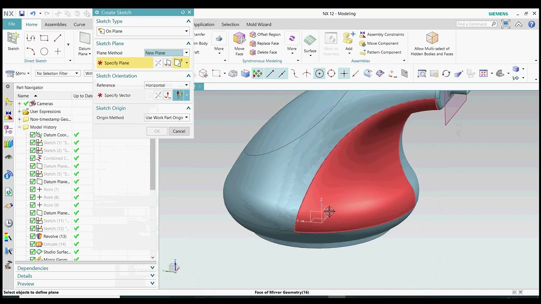
Task: Collapse the Sketch Origin section
Action: [x=189, y=108]
